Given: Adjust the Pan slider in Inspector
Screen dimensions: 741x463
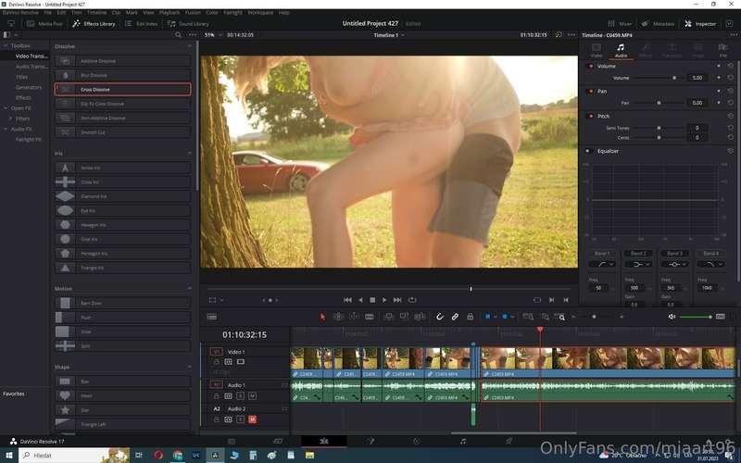Looking at the screenshot, I should pyautogui.click(x=658, y=103).
